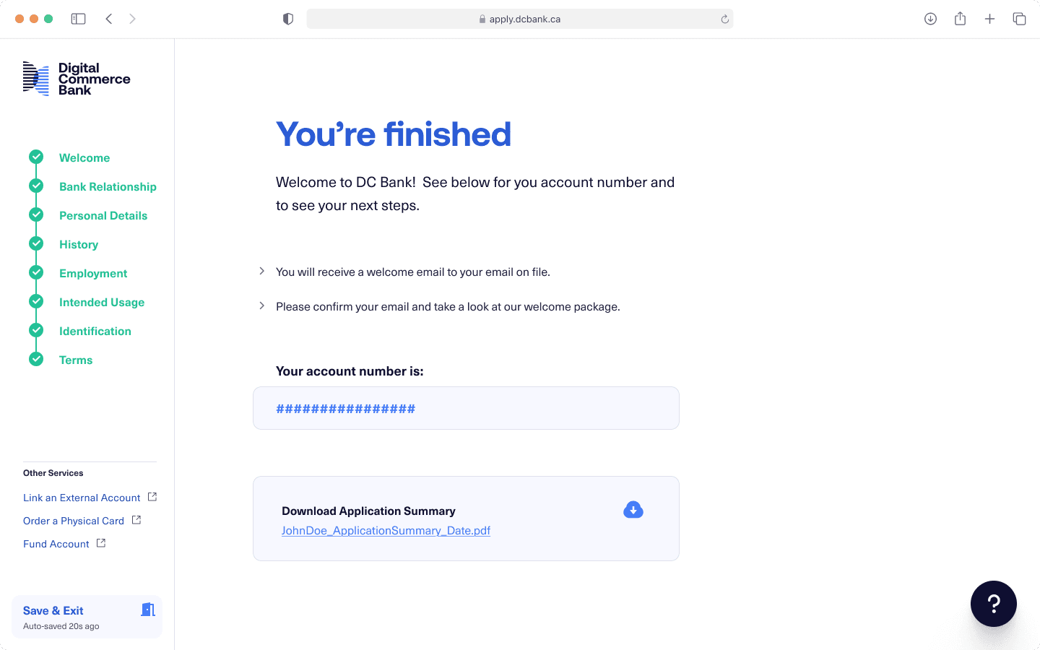Click the green checkmark next to Welcome

36,157
